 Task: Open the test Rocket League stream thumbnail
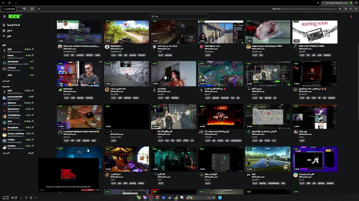pos(268,159)
